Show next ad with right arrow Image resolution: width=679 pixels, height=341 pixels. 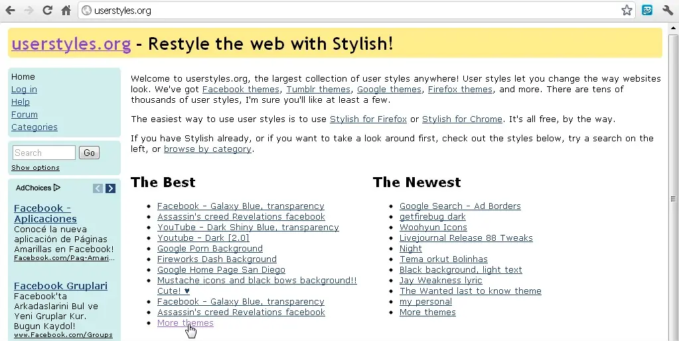pos(110,188)
